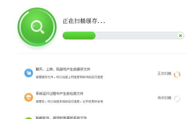This screenshot has height=119, width=194.
Task: Click the blue cache folder icon
Action: (29, 73)
